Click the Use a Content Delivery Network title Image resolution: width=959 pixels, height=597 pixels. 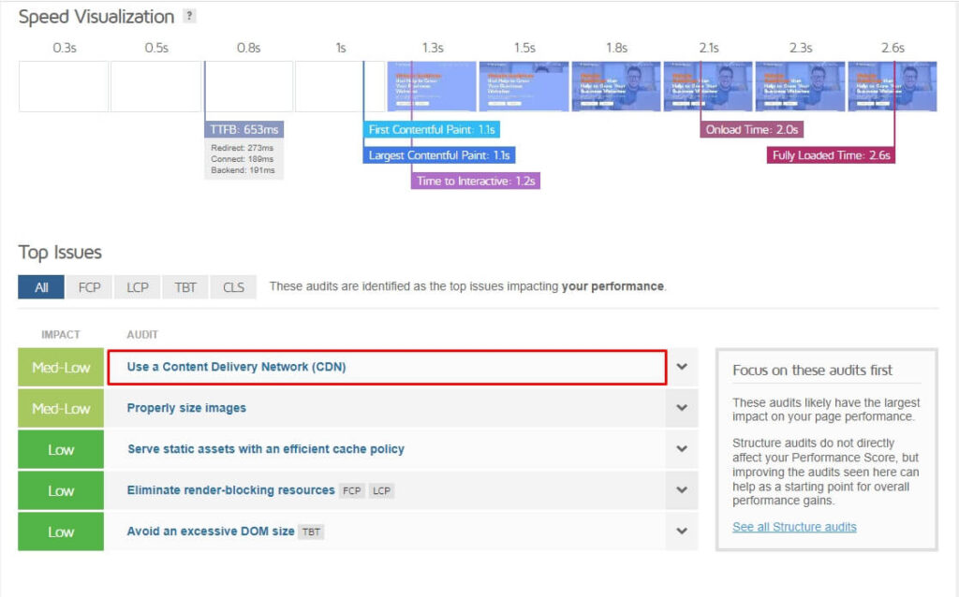[236, 367]
